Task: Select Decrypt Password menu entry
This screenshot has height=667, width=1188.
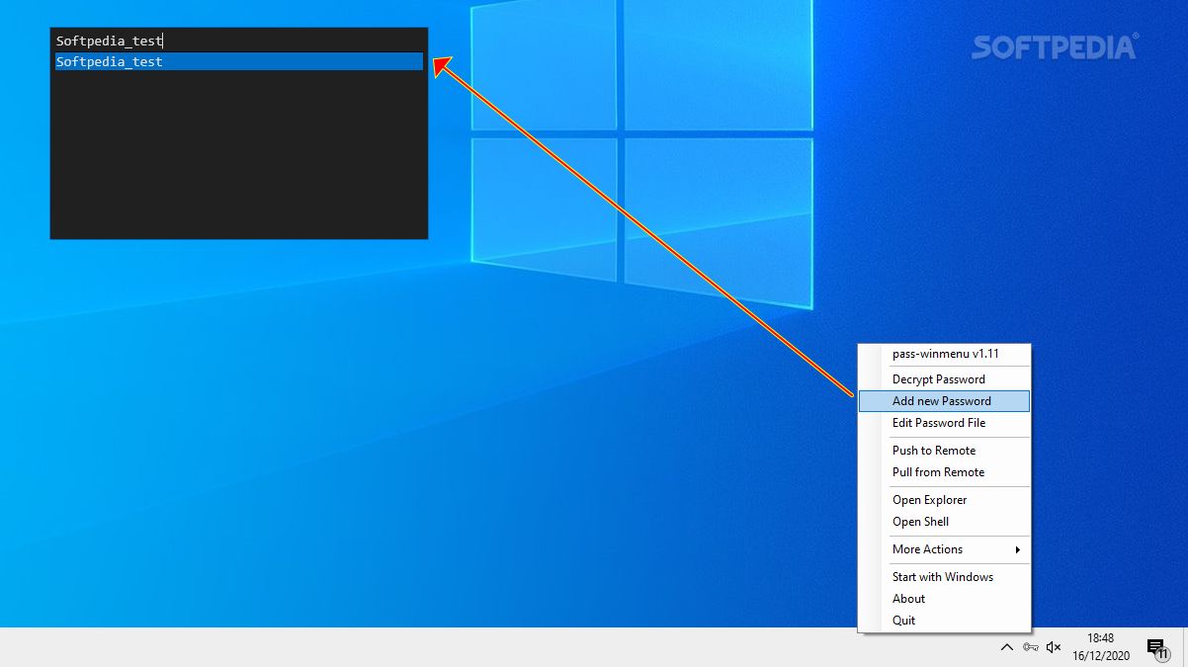Action: (944, 379)
